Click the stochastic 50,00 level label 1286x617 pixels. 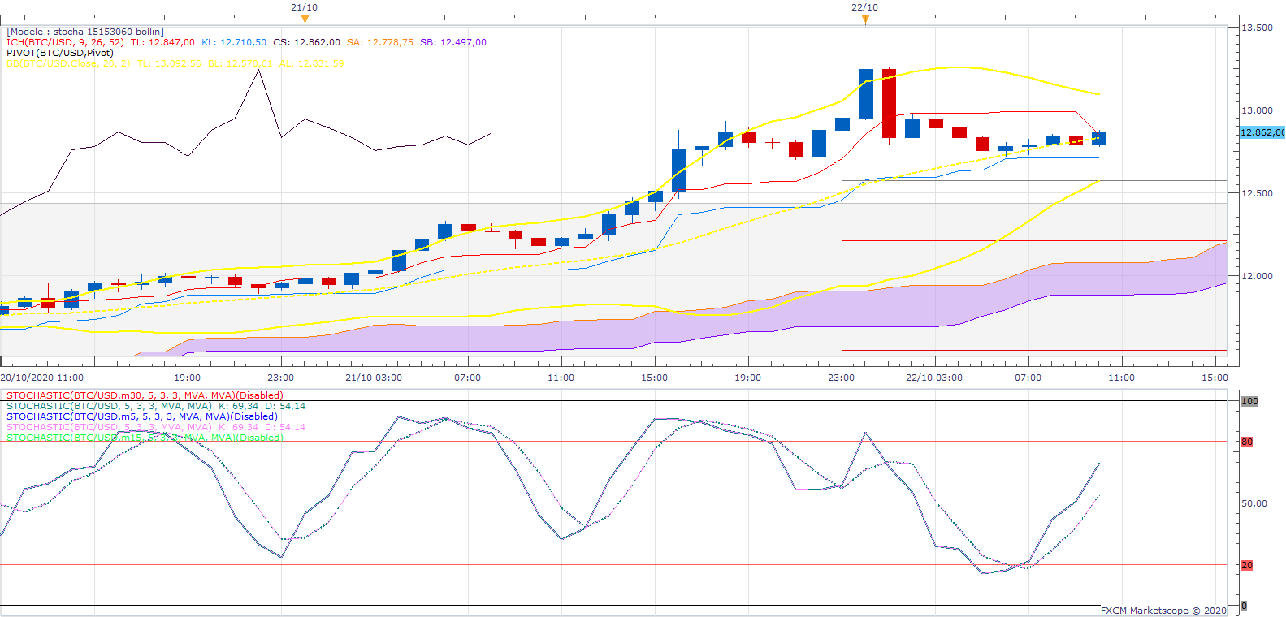(x=1254, y=503)
